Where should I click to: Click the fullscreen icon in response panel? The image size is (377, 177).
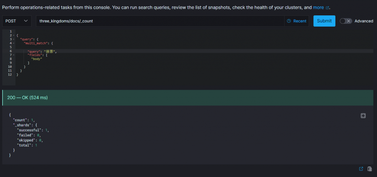(363, 116)
